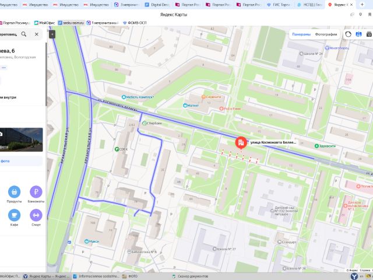The height and width of the screenshot is (280, 373).
Task: Clear the search with the X icon
Action: (x=36, y=34)
